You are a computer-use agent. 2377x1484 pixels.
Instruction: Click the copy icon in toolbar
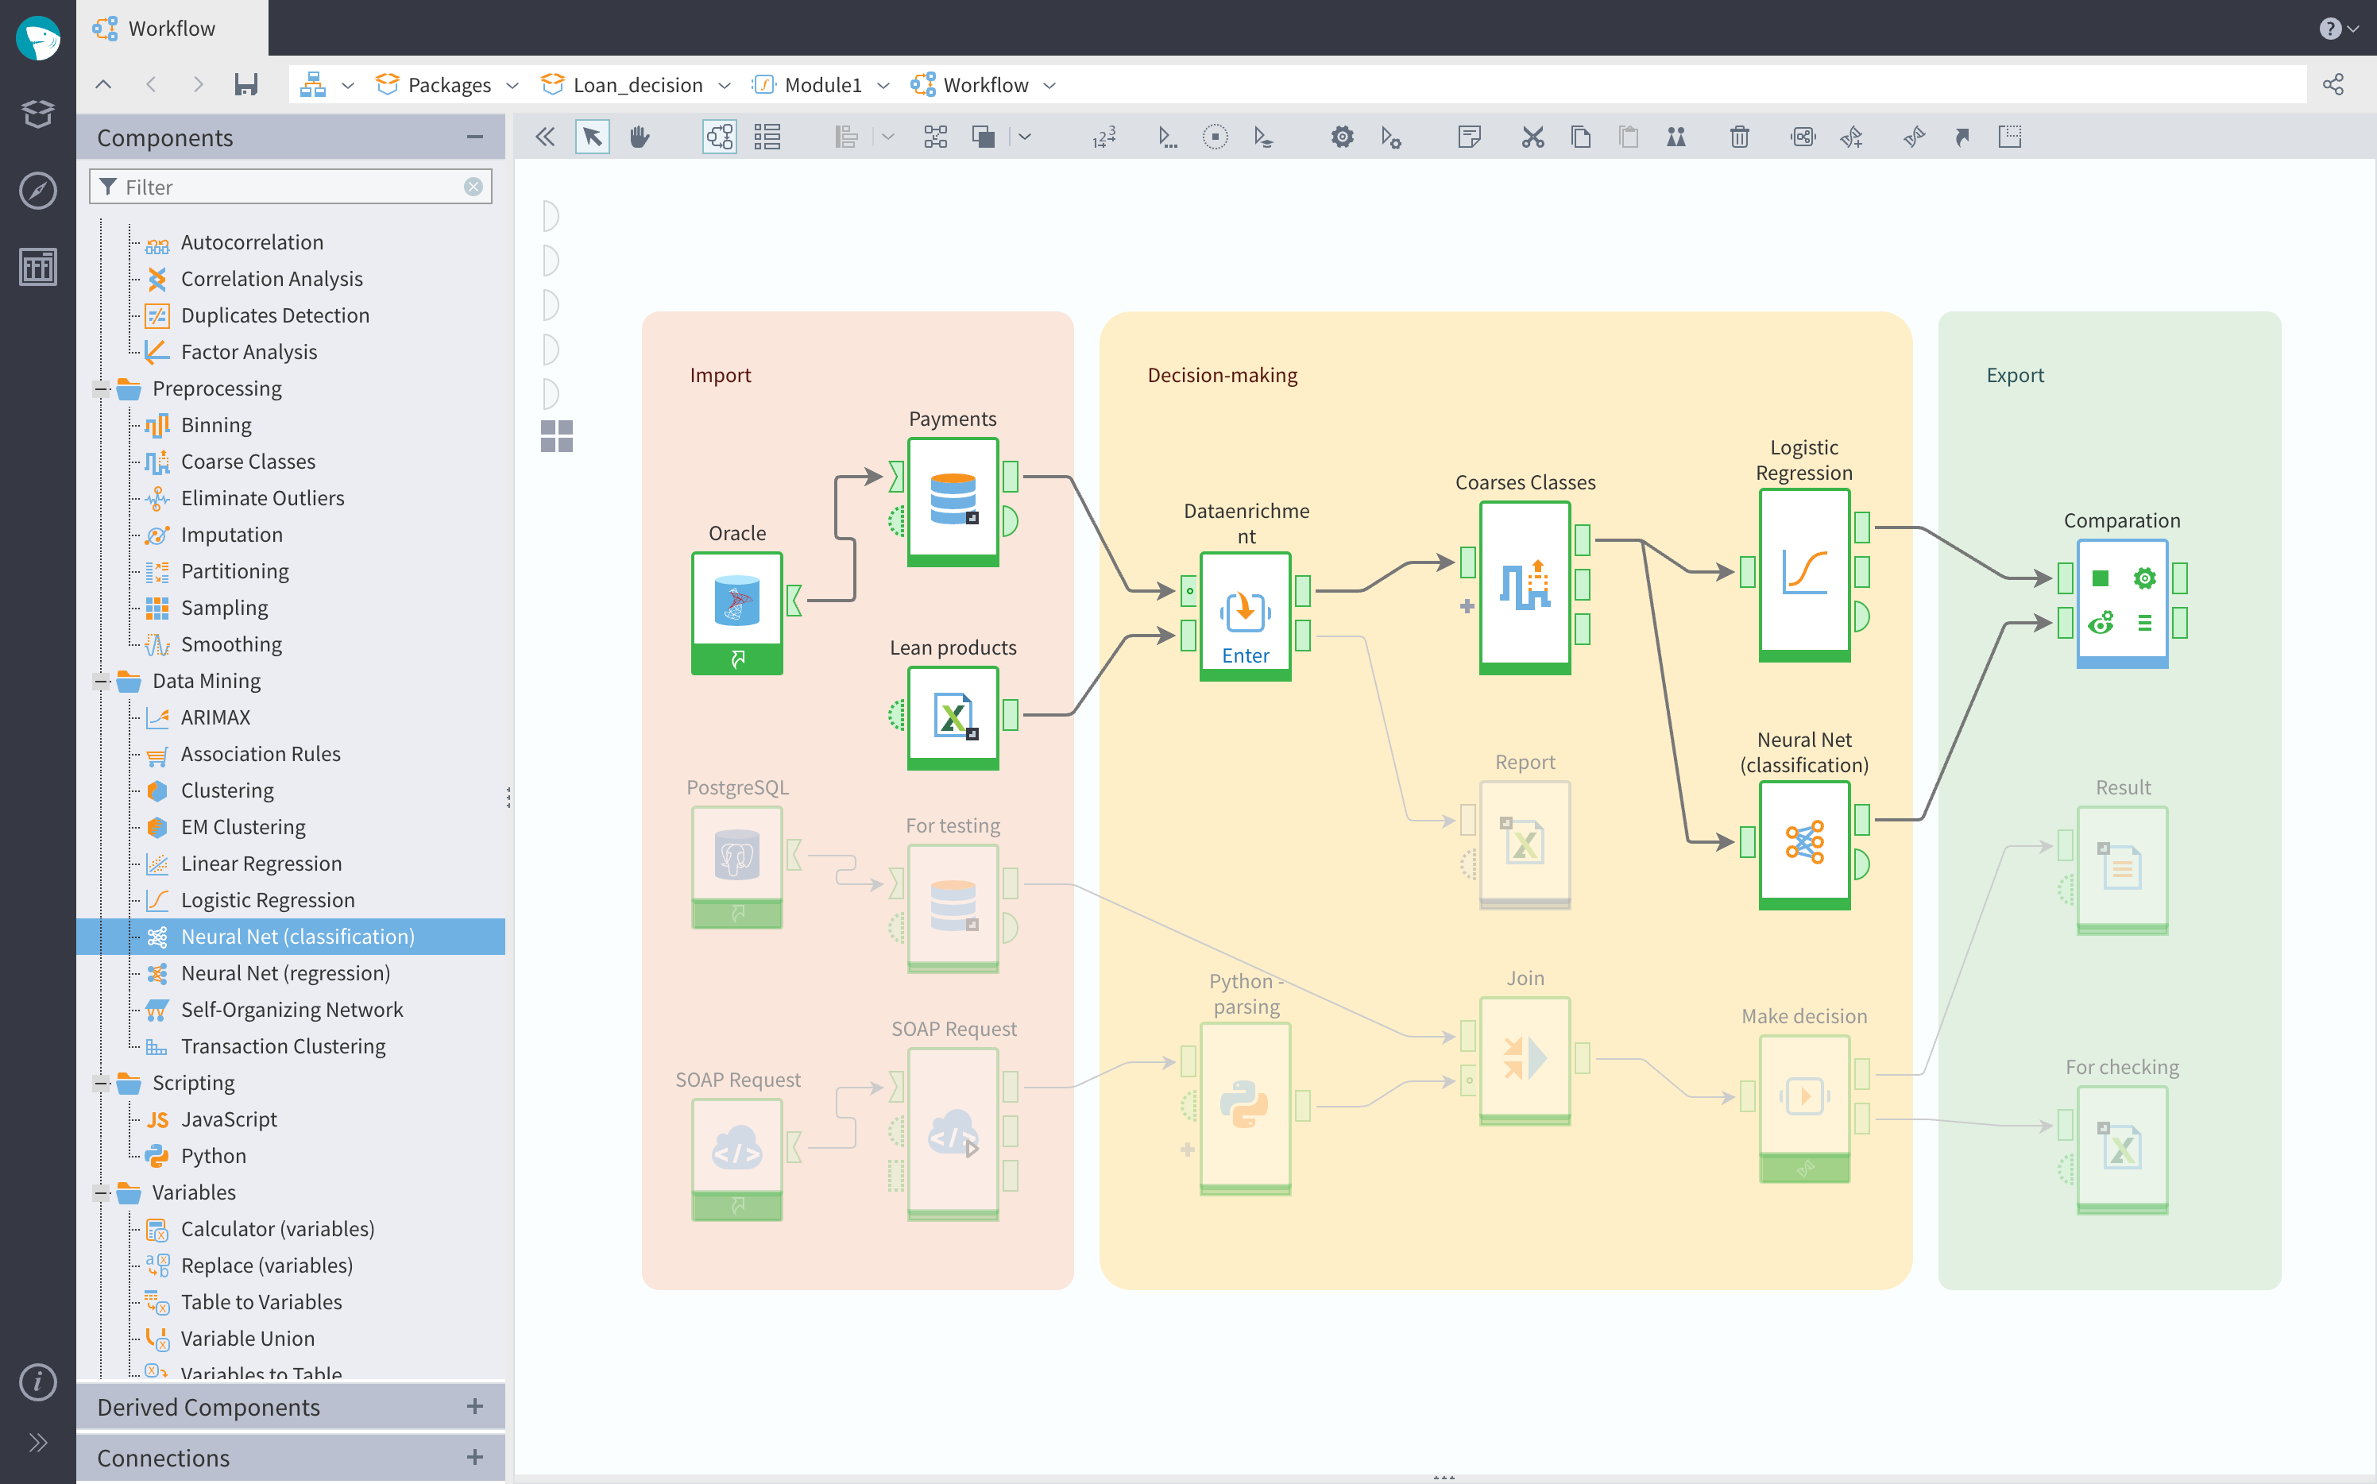[x=1580, y=137]
